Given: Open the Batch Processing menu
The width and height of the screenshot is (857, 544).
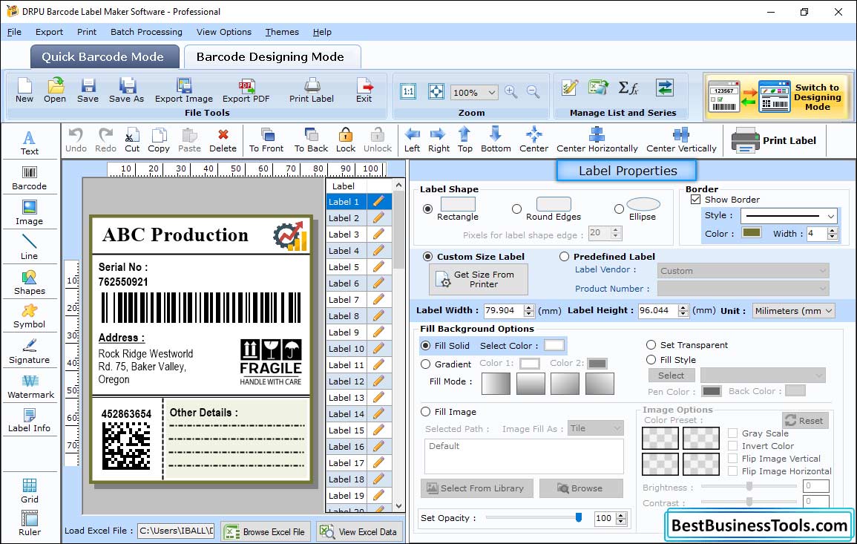Looking at the screenshot, I should (x=146, y=32).
